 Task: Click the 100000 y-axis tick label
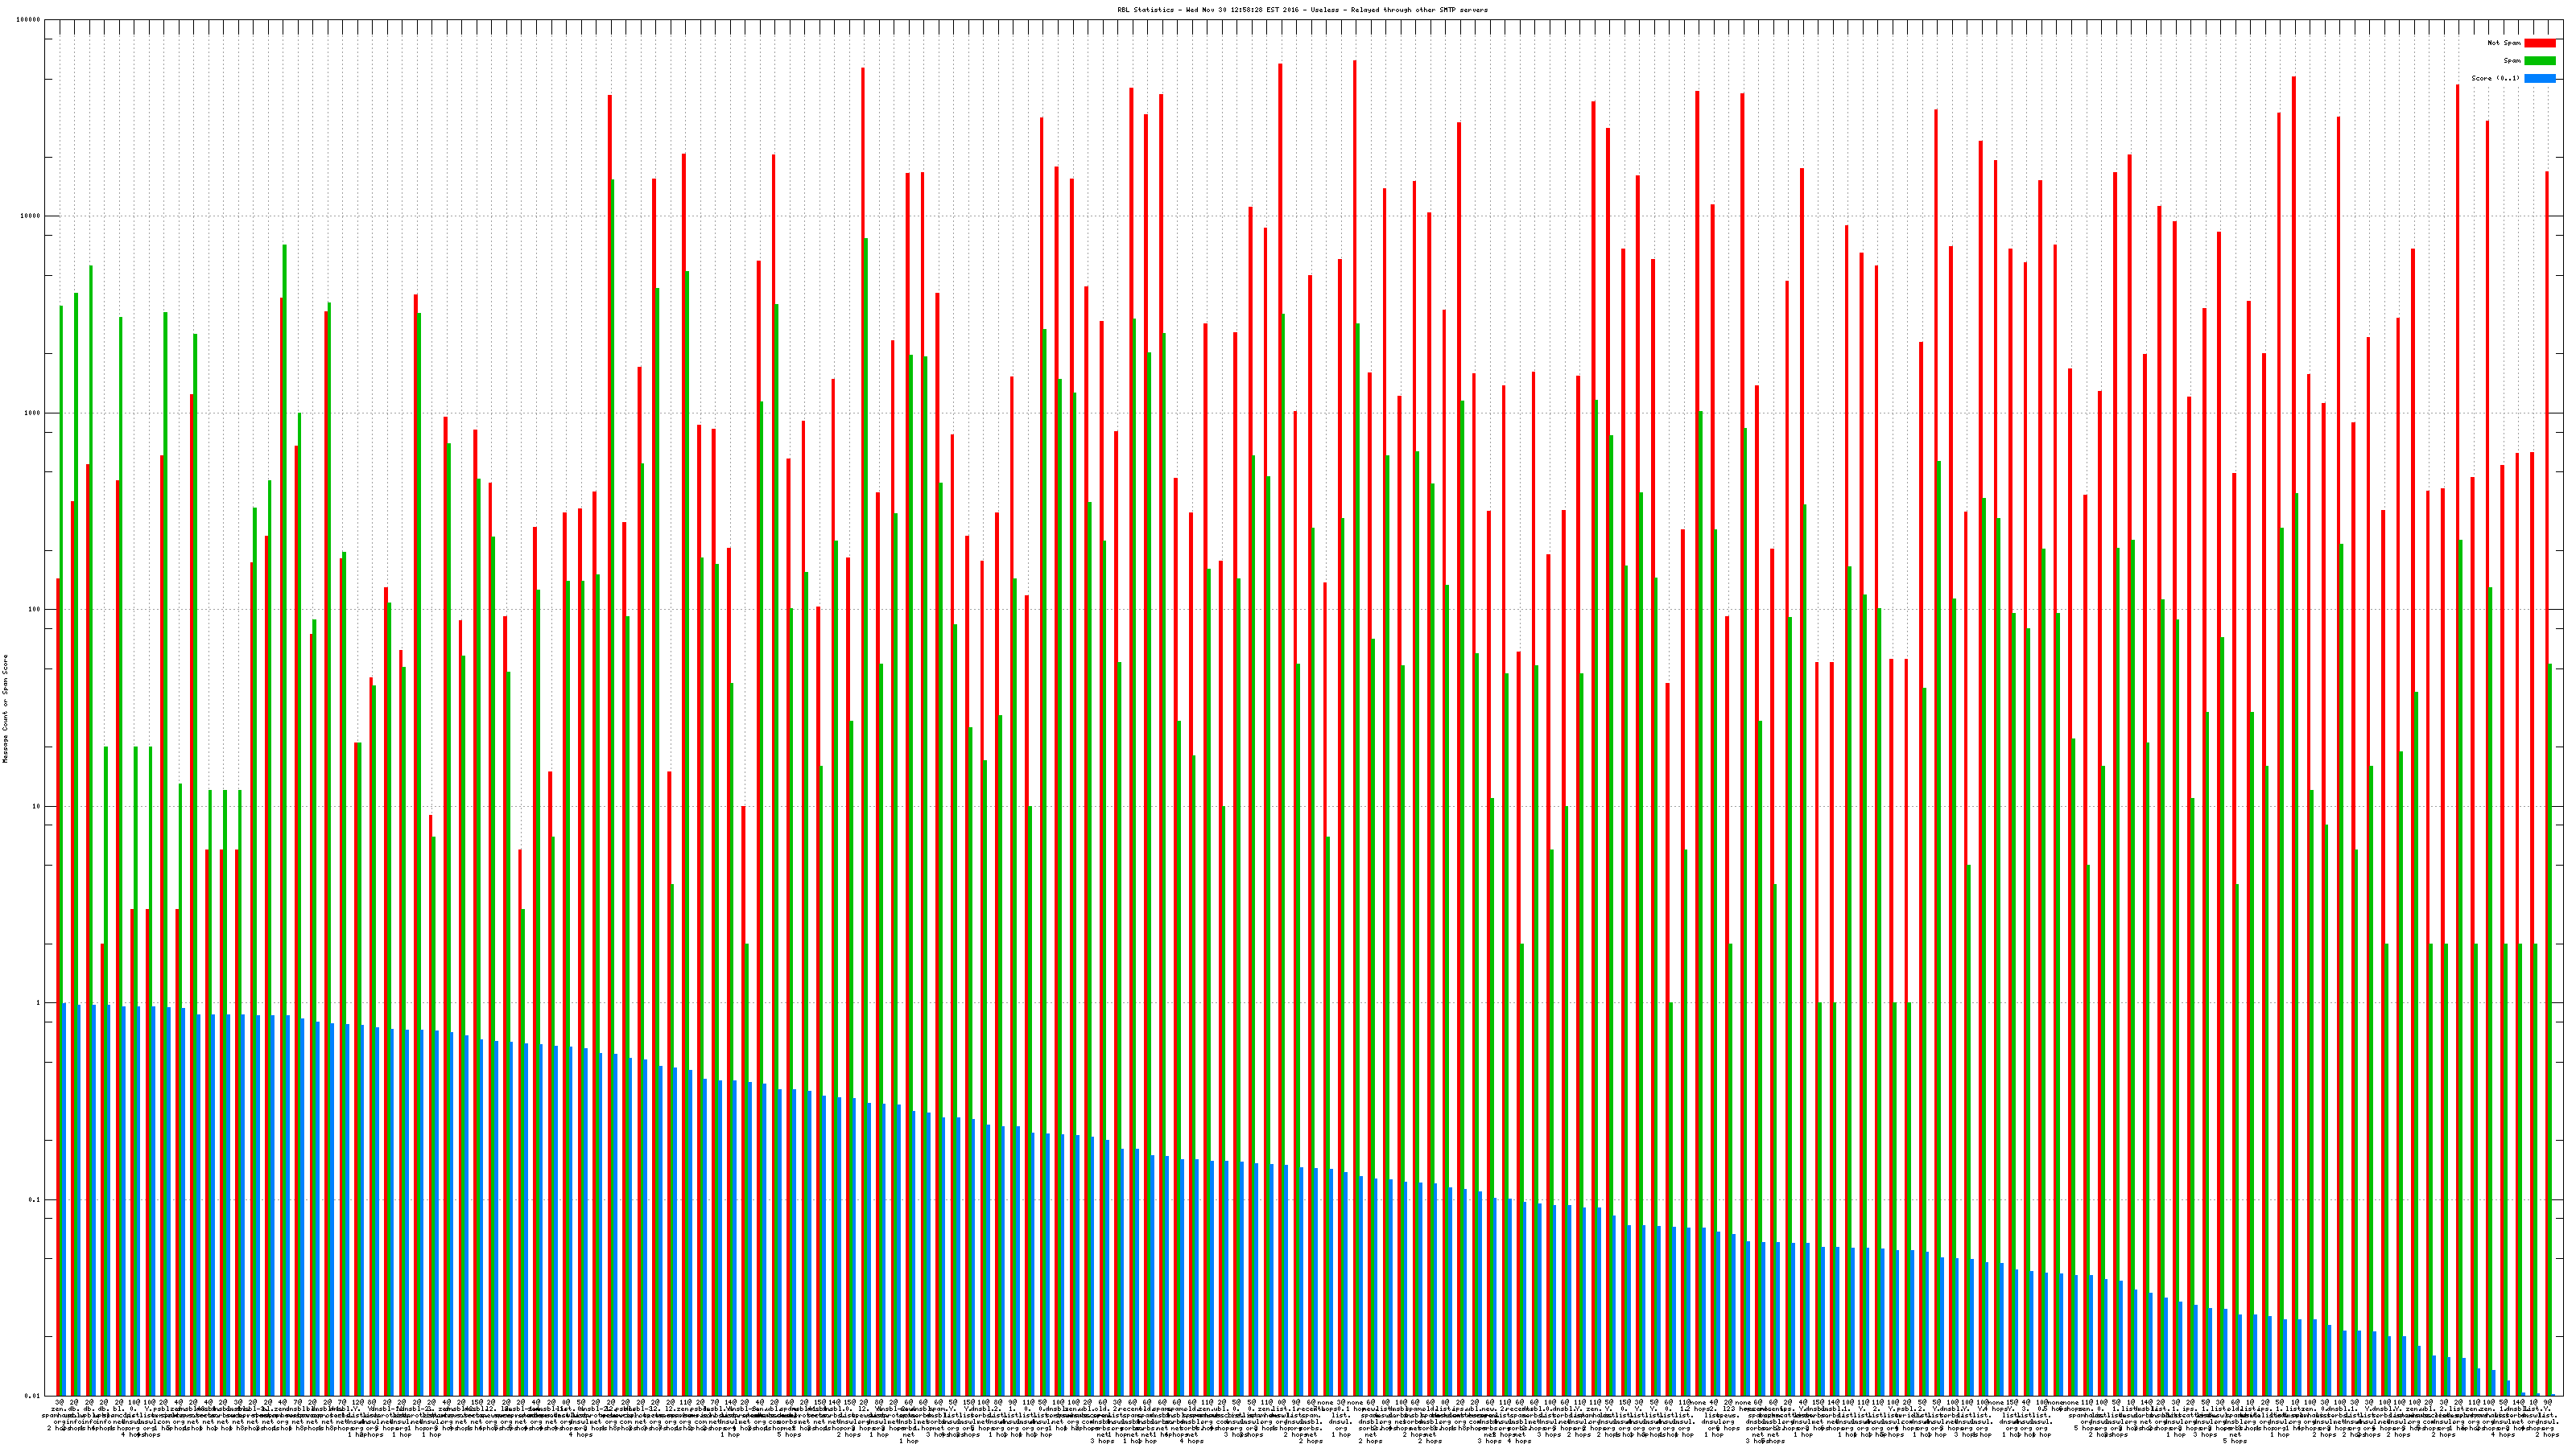click(x=30, y=20)
